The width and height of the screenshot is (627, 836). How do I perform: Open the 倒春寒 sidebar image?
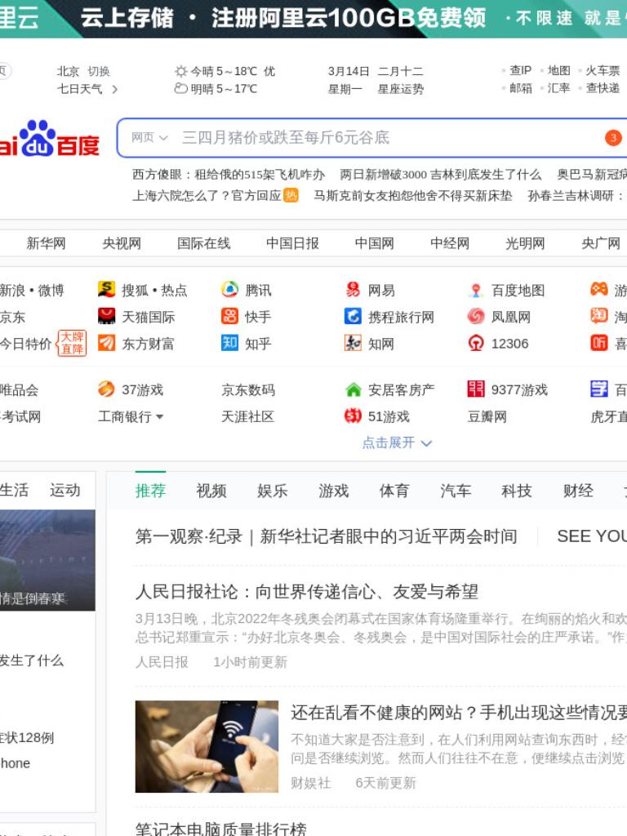click(x=47, y=560)
